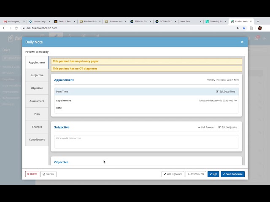
Task: Open the Chrome profile avatar
Action: (x=260, y=28)
